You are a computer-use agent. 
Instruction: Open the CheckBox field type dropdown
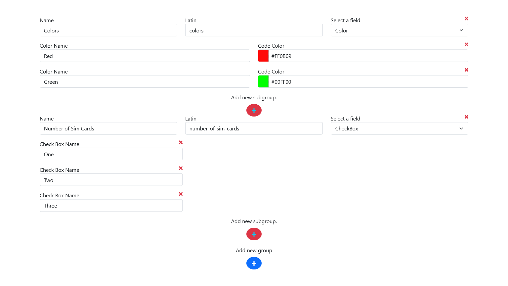pyautogui.click(x=399, y=128)
